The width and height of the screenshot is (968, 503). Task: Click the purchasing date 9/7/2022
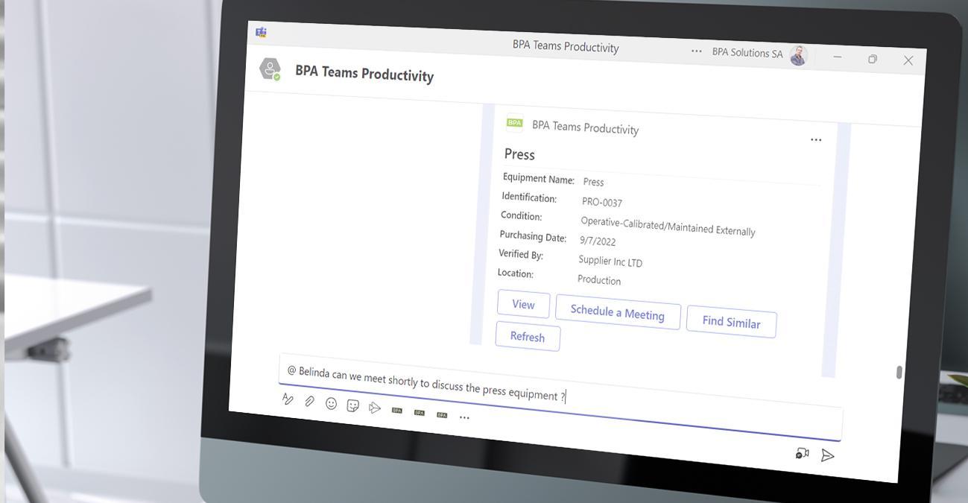point(598,241)
